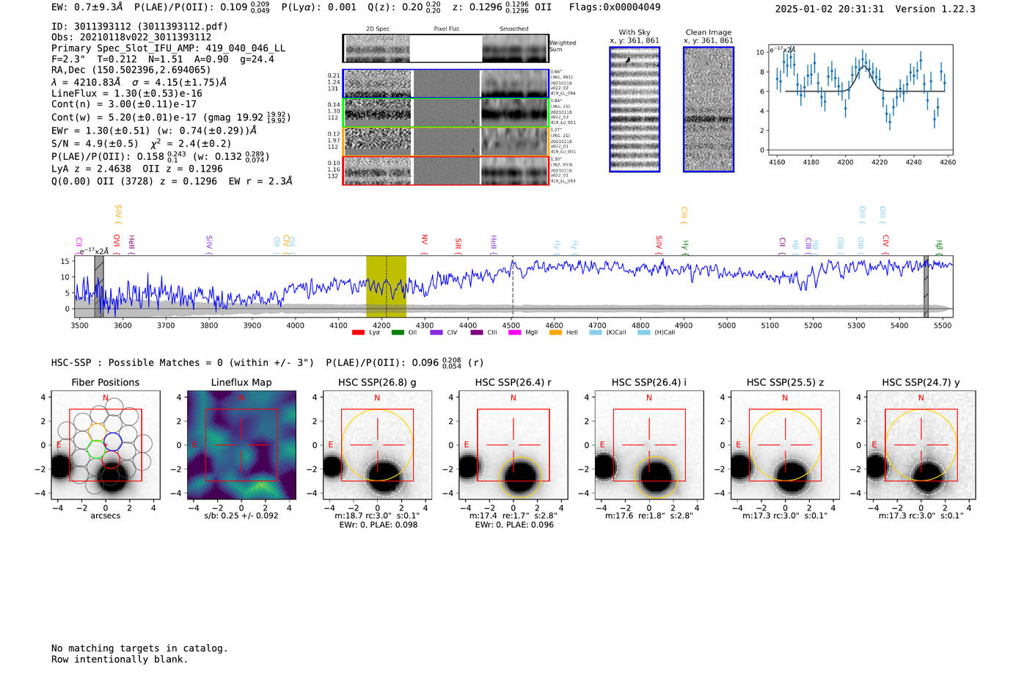Open the Clean Image cutout
The height and width of the screenshot is (699, 1027).
point(709,109)
